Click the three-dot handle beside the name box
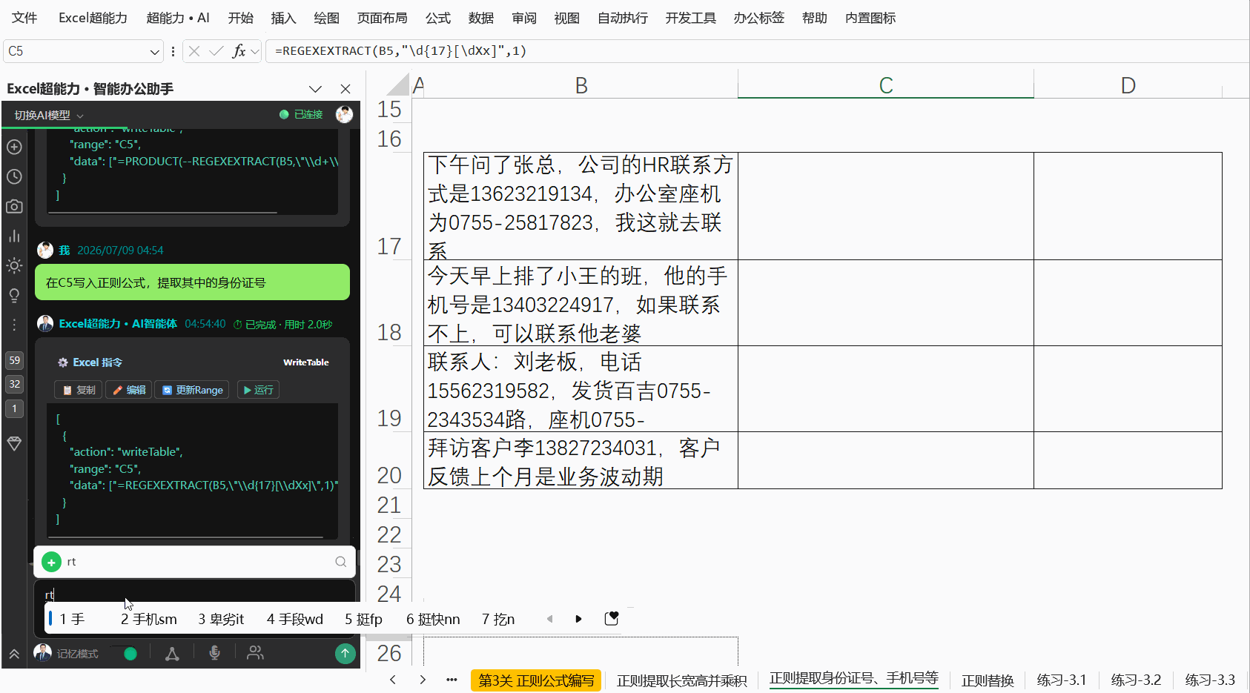 (x=173, y=51)
